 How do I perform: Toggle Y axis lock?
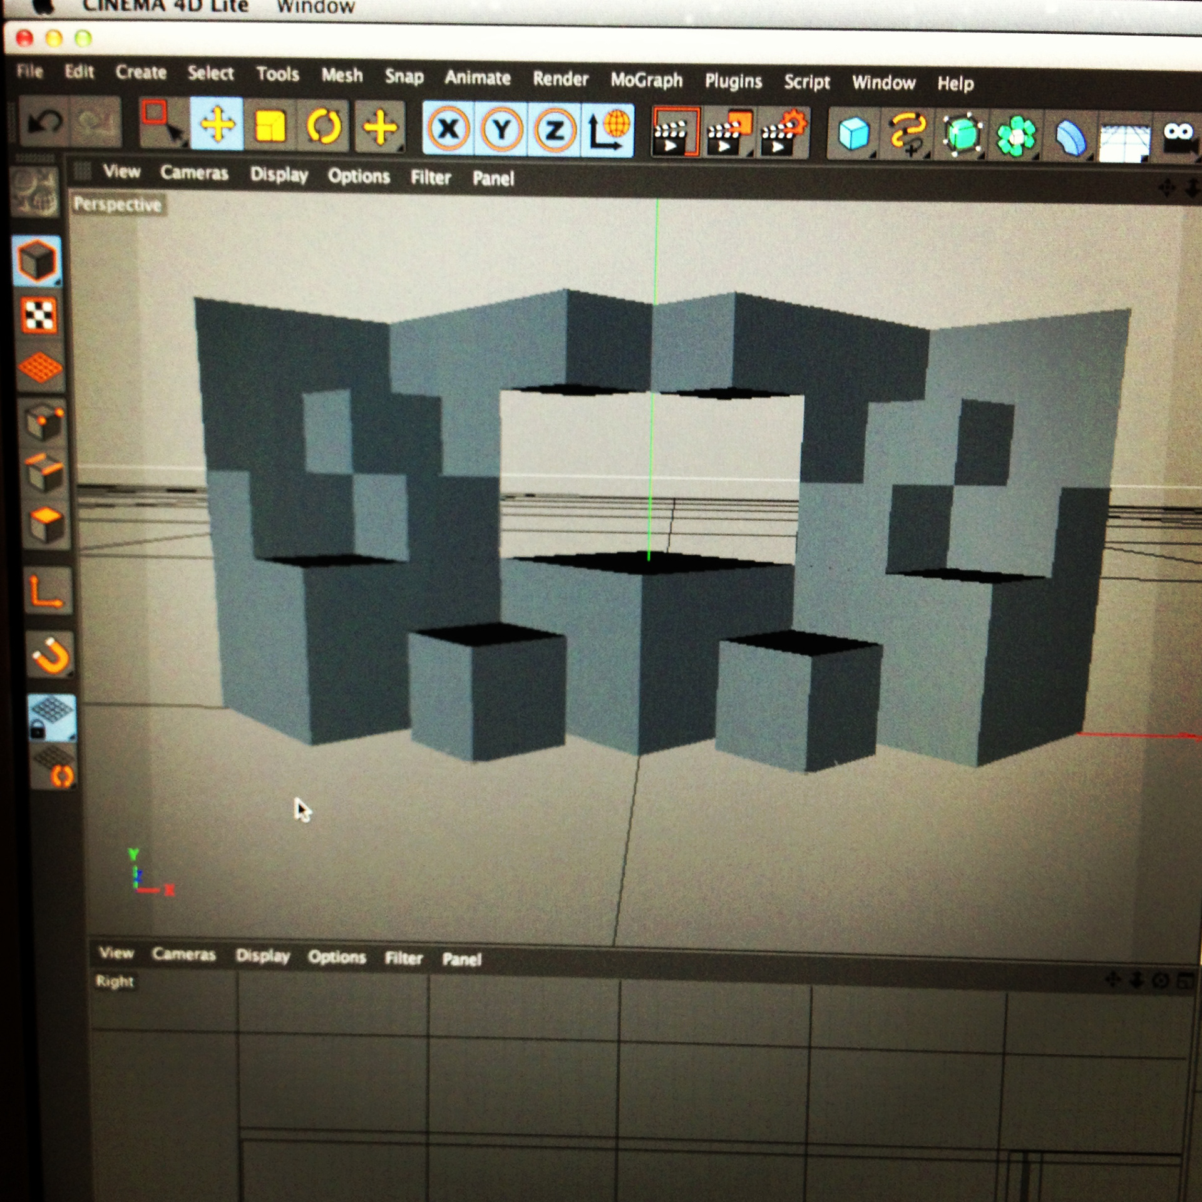(x=501, y=130)
